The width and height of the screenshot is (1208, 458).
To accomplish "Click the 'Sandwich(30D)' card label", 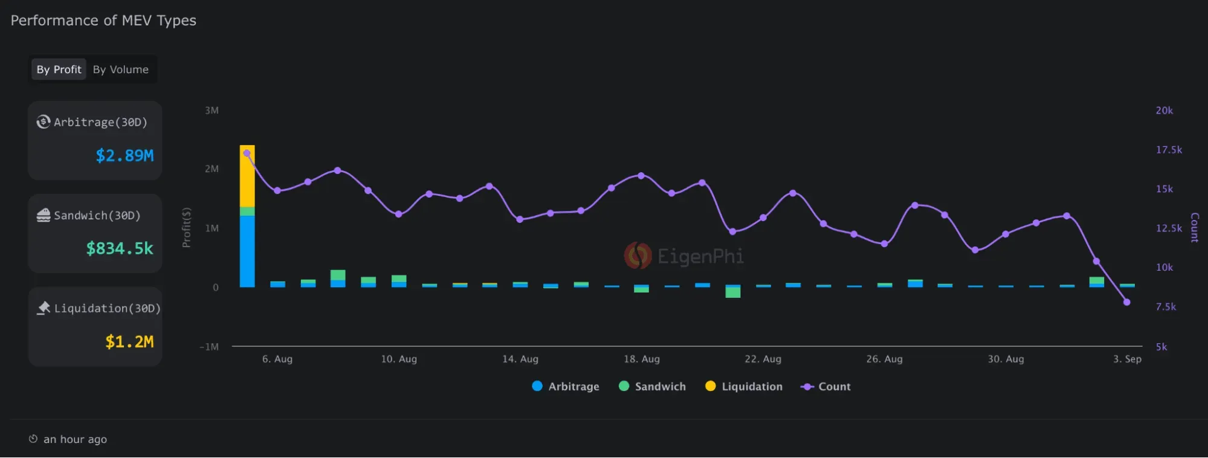I will [x=97, y=215].
